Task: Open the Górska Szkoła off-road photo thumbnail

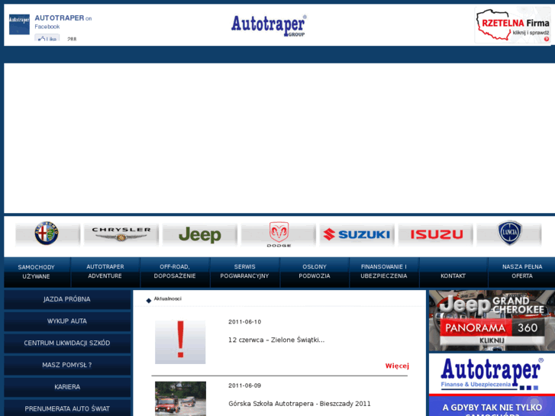Action: click(180, 398)
